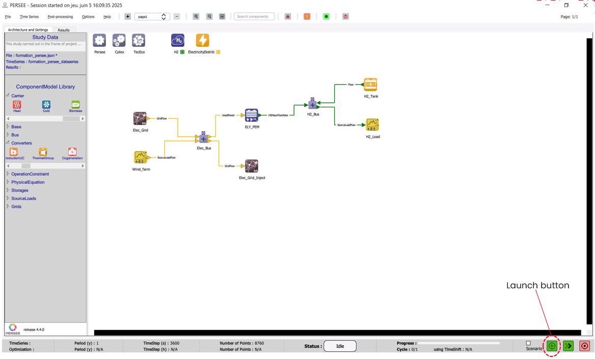Expand the SourceLoads library category
595x359 pixels.
[23, 198]
